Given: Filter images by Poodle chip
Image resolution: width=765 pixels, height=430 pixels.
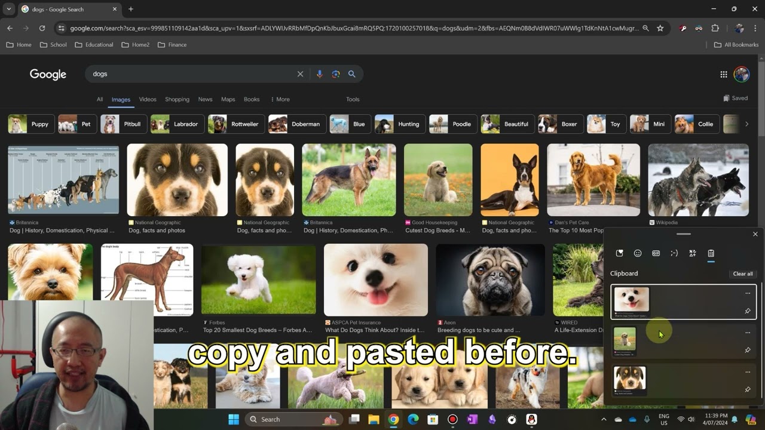Looking at the screenshot, I should (453, 124).
